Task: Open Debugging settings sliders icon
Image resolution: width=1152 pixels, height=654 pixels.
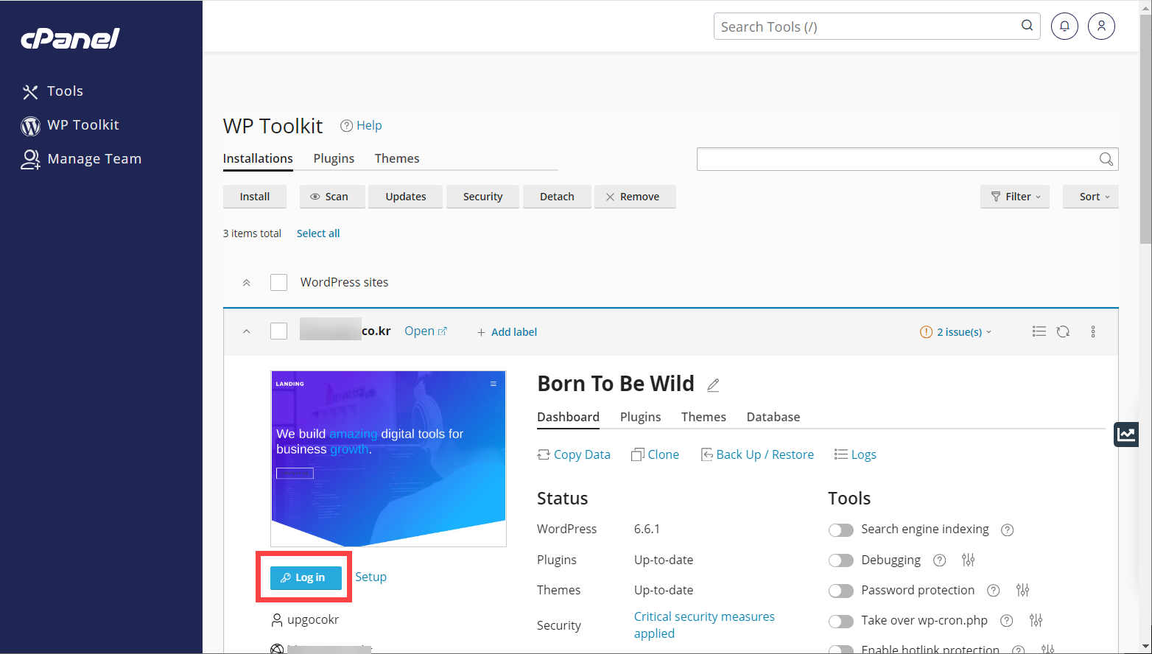Action: pos(968,560)
